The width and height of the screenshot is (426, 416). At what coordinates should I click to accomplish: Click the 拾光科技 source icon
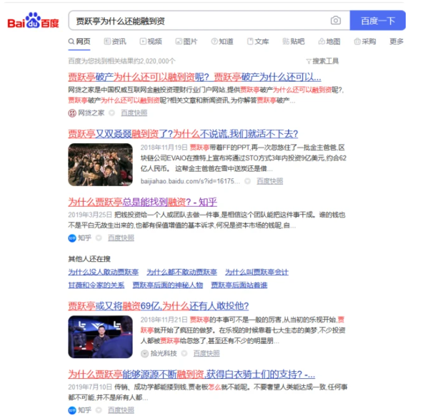coord(145,353)
